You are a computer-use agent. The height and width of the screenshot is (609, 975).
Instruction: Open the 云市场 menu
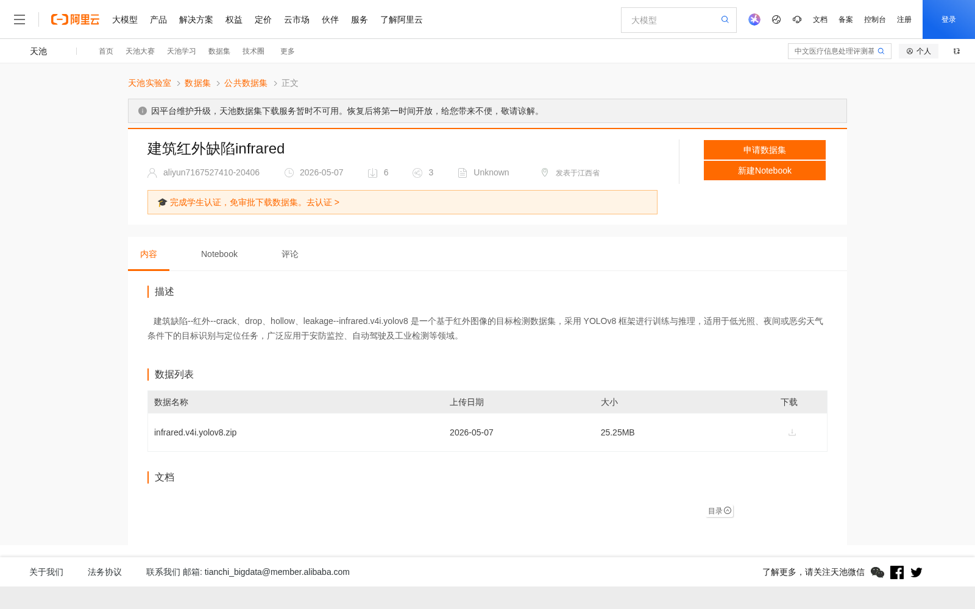point(297,19)
